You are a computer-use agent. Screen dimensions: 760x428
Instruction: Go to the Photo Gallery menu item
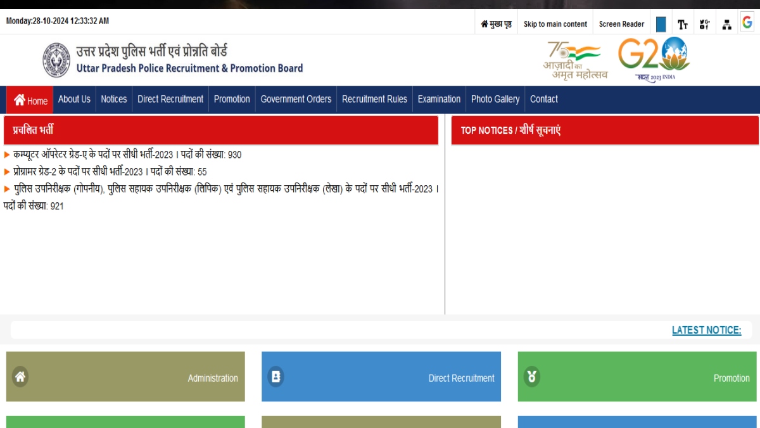(x=495, y=99)
